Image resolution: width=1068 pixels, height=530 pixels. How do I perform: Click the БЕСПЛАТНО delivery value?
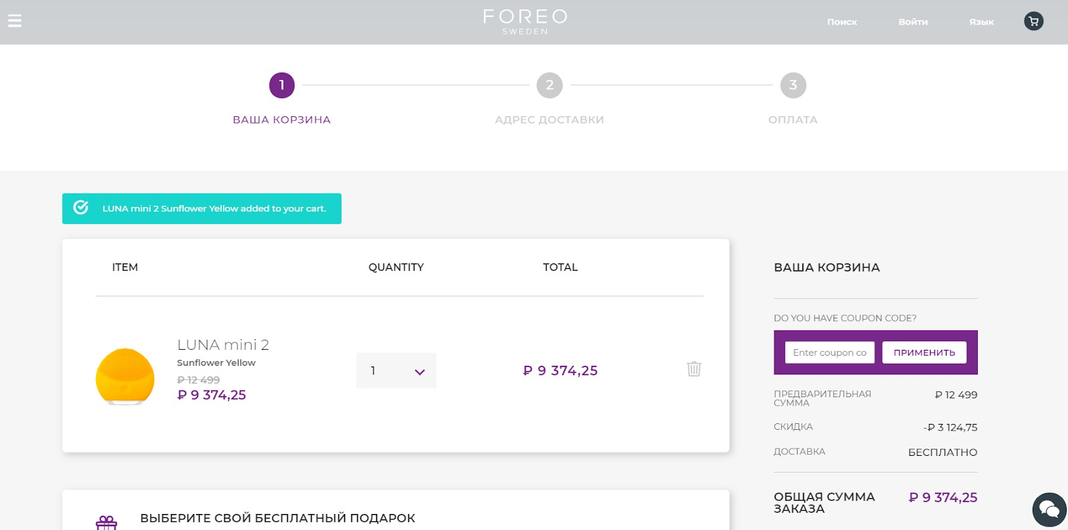[943, 452]
